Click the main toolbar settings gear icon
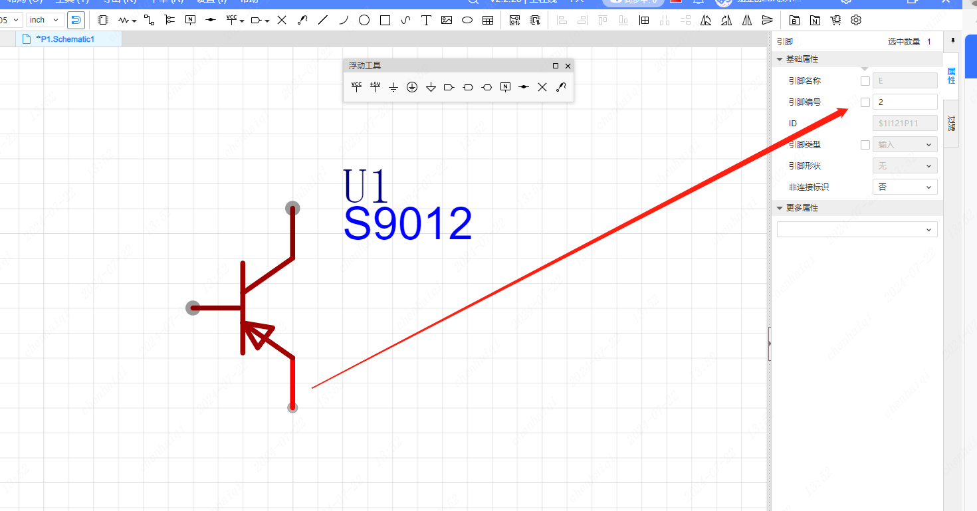 856,20
